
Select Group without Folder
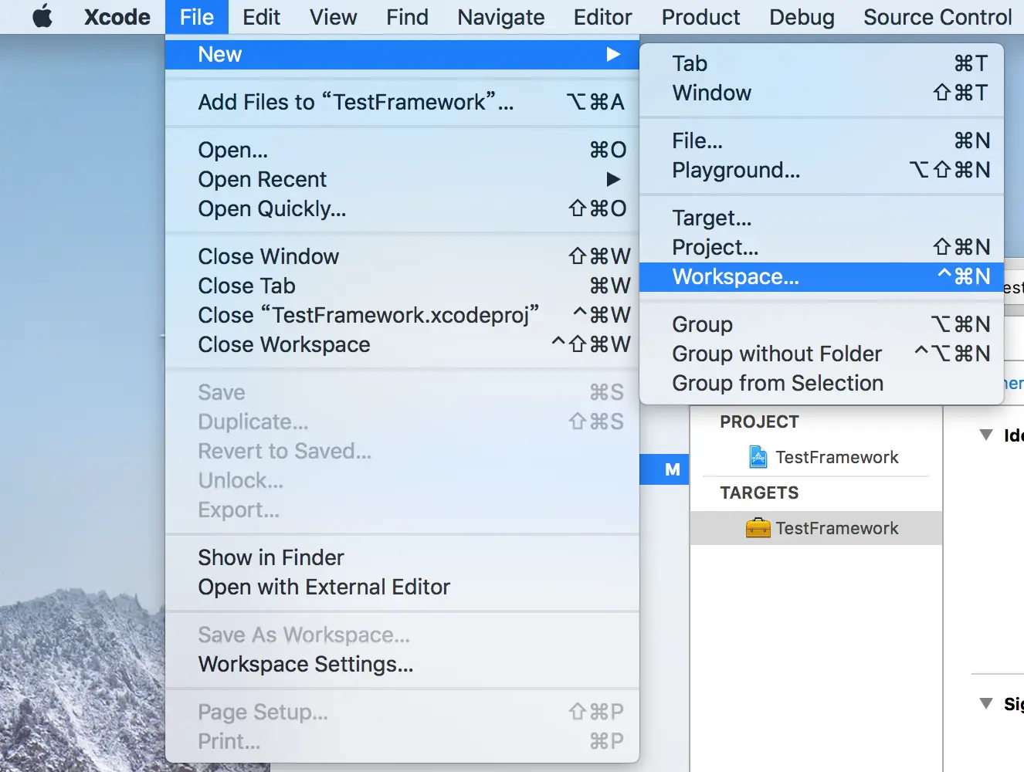pos(822,354)
